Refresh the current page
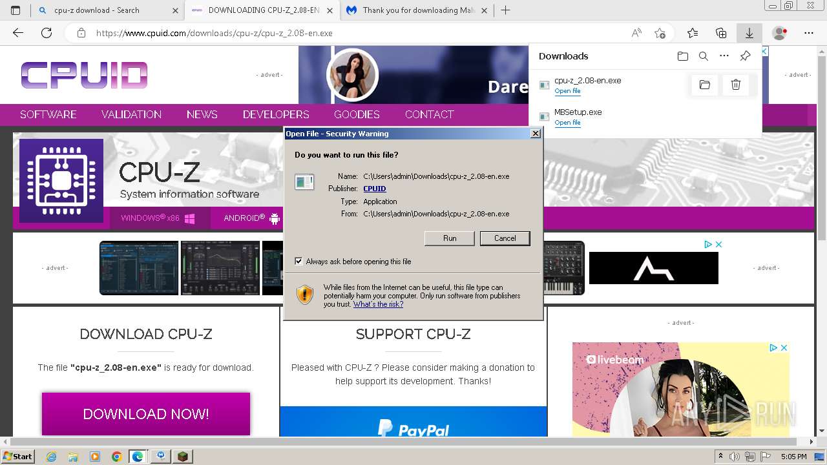Screen dimensions: 827x465 [x=47, y=33]
